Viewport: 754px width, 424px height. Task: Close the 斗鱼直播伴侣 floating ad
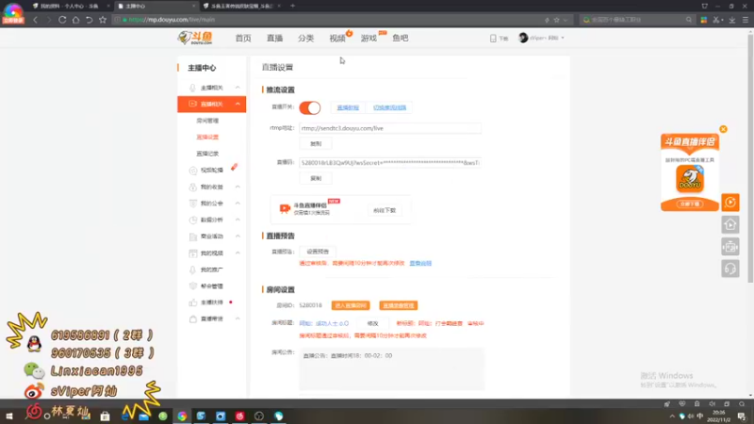pyautogui.click(x=723, y=129)
